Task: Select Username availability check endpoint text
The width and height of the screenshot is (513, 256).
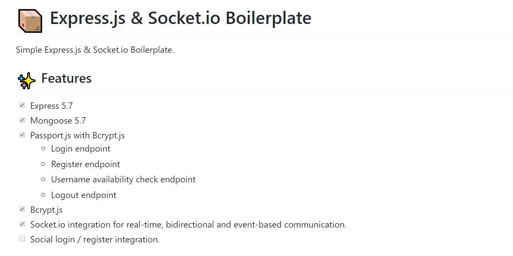Action: 123,180
